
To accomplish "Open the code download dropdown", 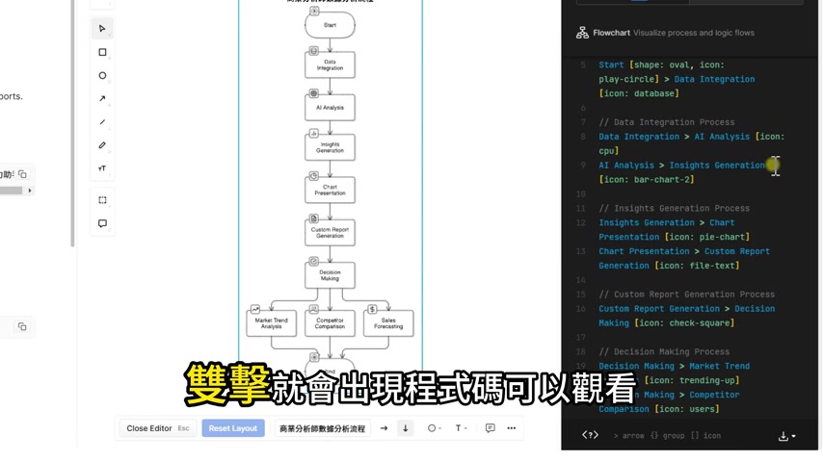I will (x=786, y=436).
